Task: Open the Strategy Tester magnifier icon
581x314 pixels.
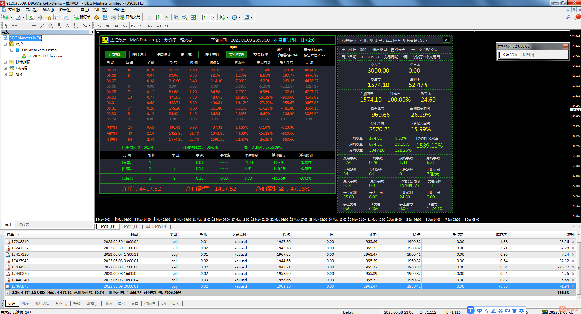Action: click(x=66, y=17)
